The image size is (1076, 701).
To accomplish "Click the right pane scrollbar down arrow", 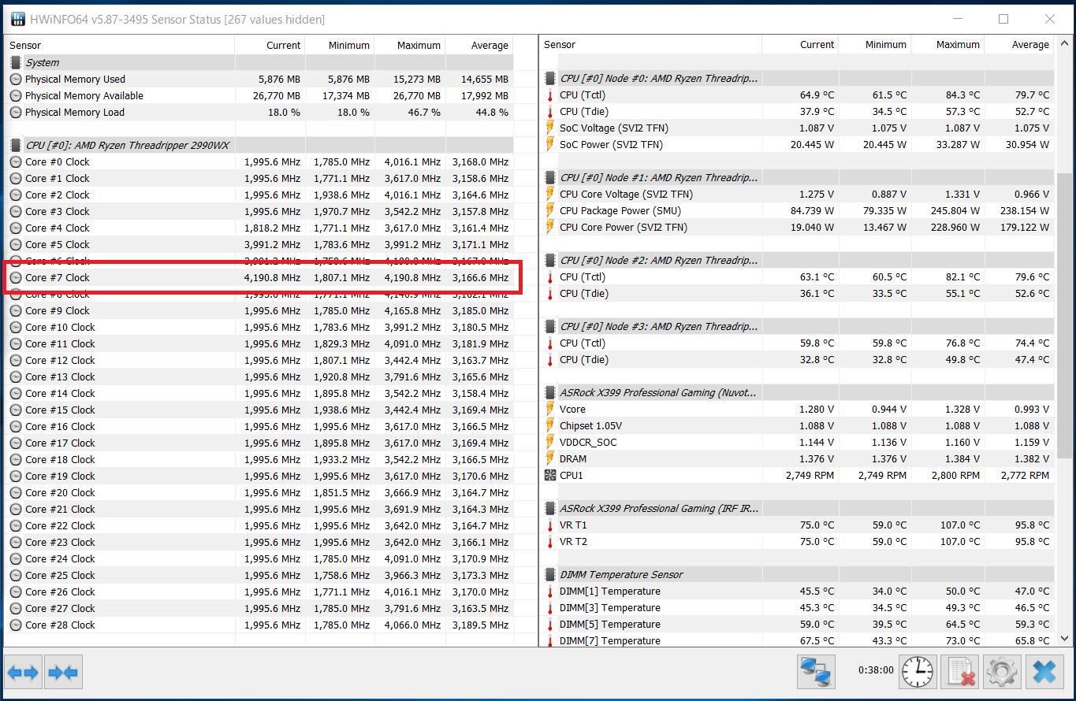I will [x=1063, y=639].
